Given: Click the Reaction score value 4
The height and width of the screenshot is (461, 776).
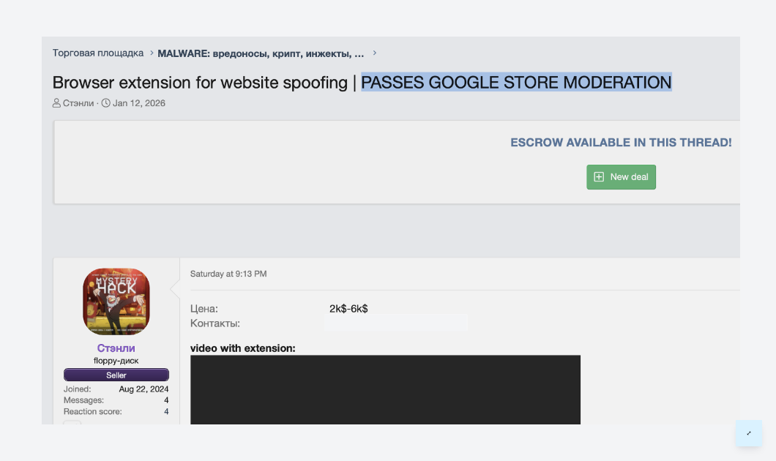Looking at the screenshot, I should (166, 412).
